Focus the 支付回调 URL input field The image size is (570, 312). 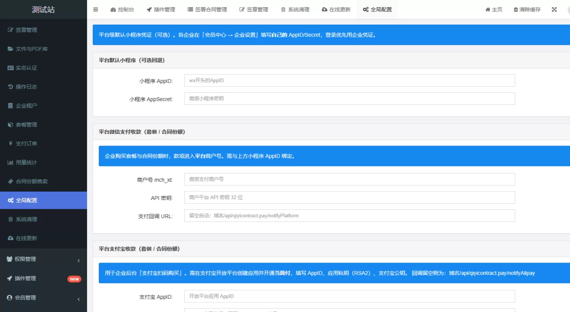(350, 216)
